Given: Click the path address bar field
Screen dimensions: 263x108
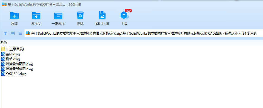Looking at the screenshot, I should pos(143,33).
